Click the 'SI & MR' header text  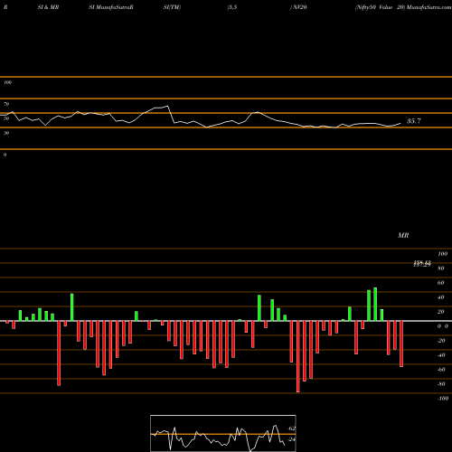point(48,7)
